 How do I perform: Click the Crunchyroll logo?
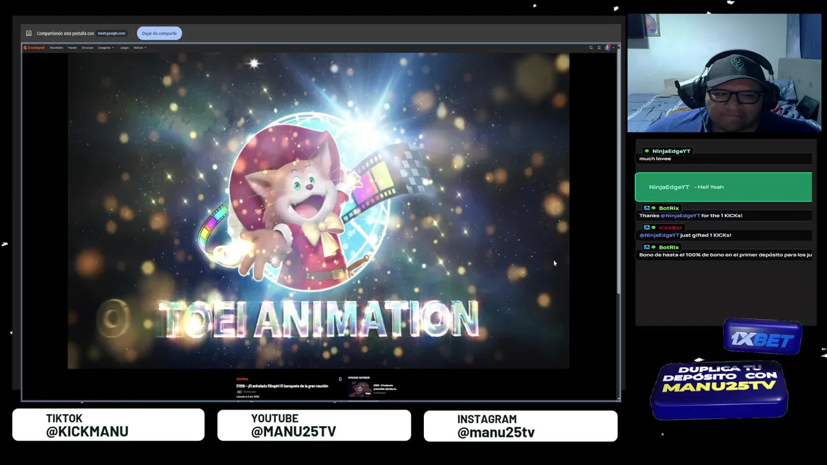pos(34,47)
